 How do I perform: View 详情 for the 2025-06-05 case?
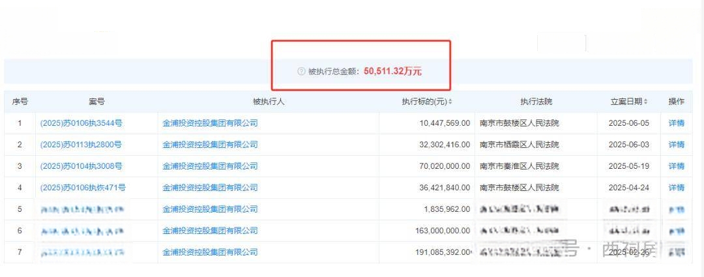point(677,123)
